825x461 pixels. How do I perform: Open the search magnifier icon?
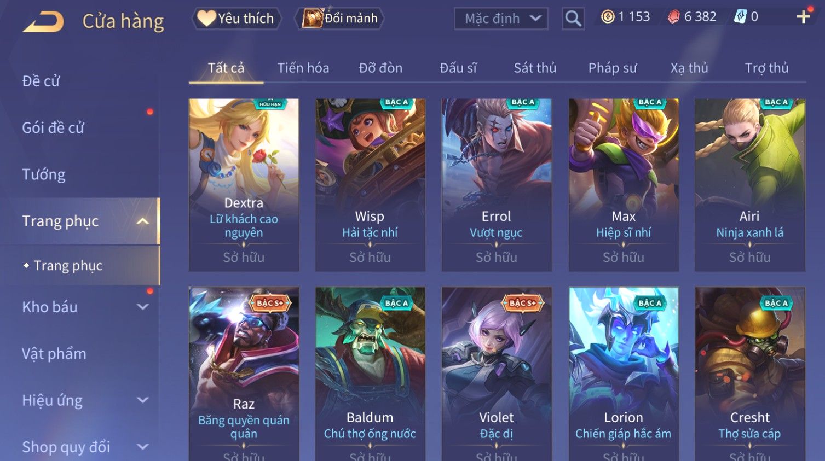[x=573, y=19]
